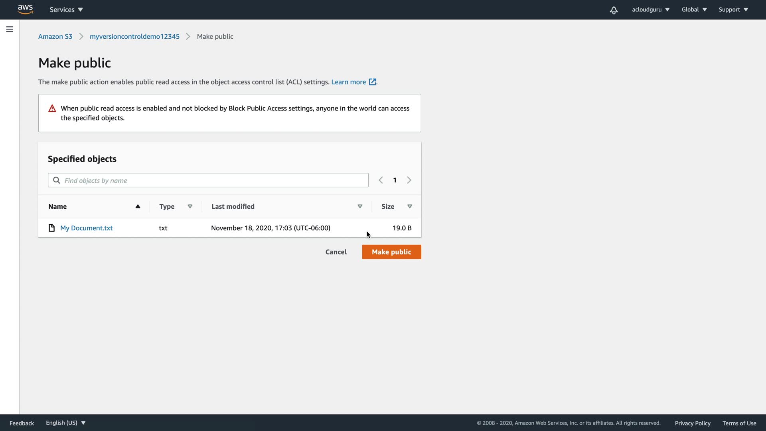This screenshot has width=766, height=431.
Task: Open the hamburger side navigation menu
Action: [x=10, y=29]
